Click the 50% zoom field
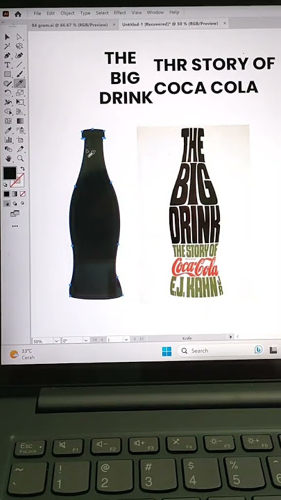 coord(42,341)
